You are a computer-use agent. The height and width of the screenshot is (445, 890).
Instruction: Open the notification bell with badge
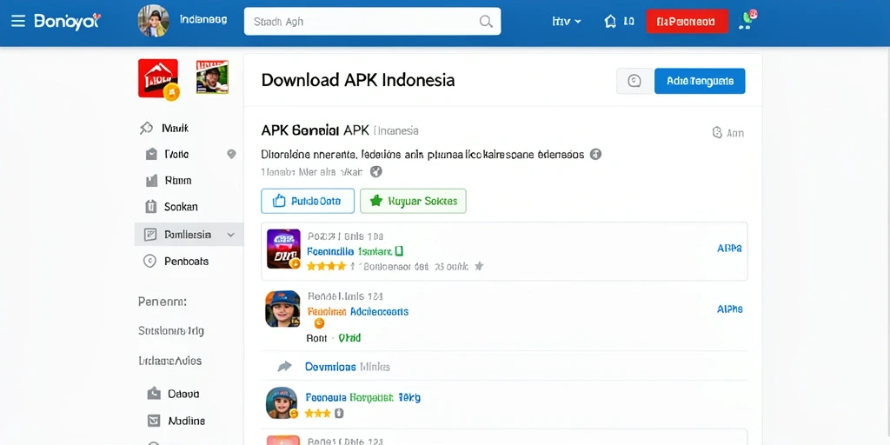[x=748, y=21]
